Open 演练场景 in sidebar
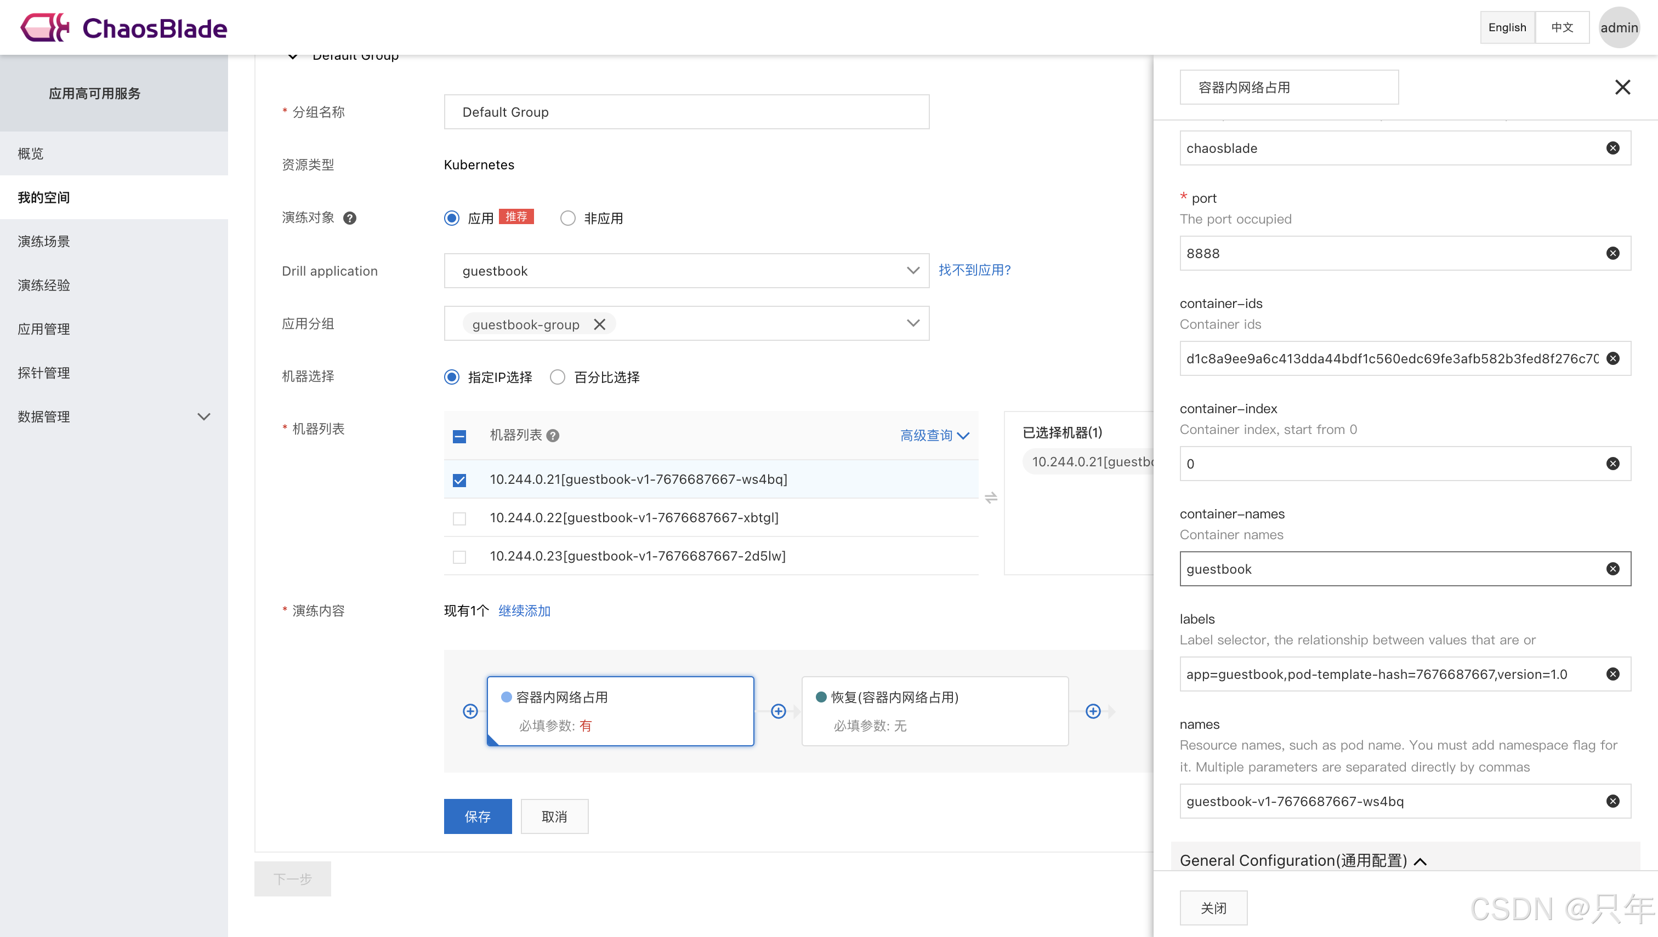 44,241
